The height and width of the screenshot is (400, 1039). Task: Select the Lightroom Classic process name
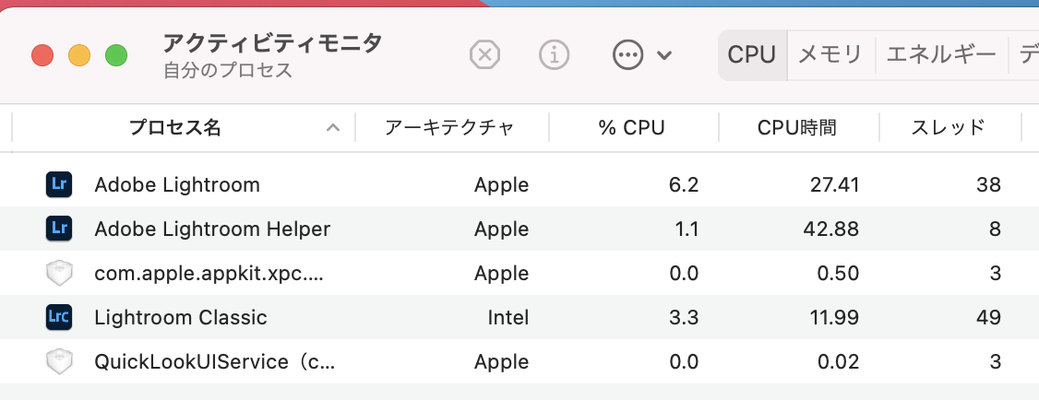click(181, 318)
